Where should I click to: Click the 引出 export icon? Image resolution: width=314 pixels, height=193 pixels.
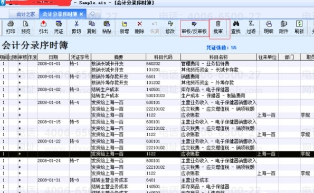click(43, 24)
